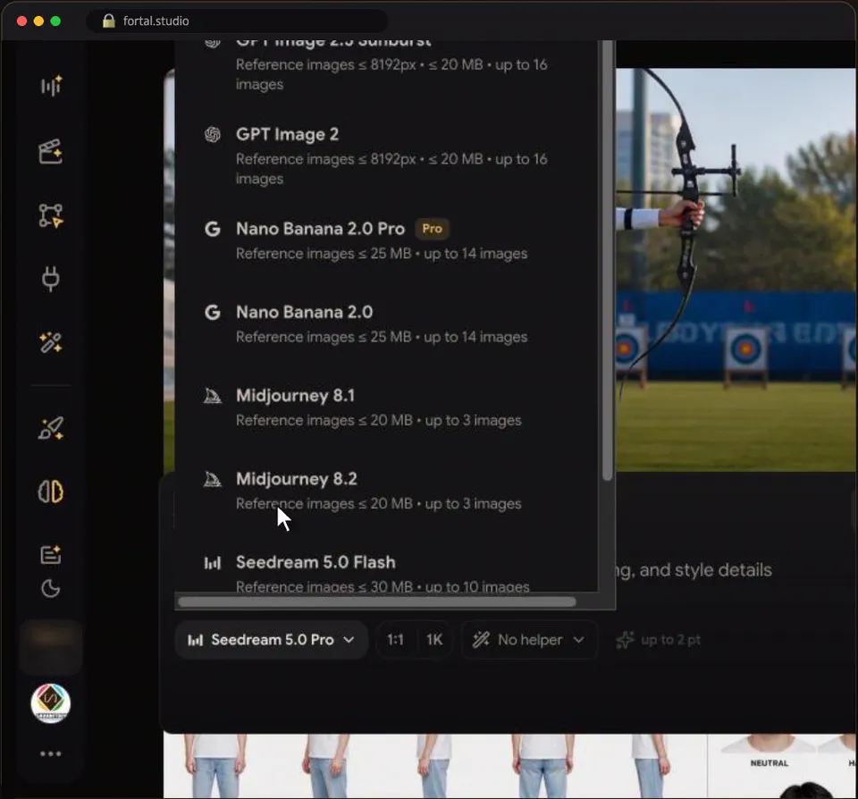This screenshot has width=858, height=799.
Task: Open the node workflow editor icon
Action: pos(50,215)
